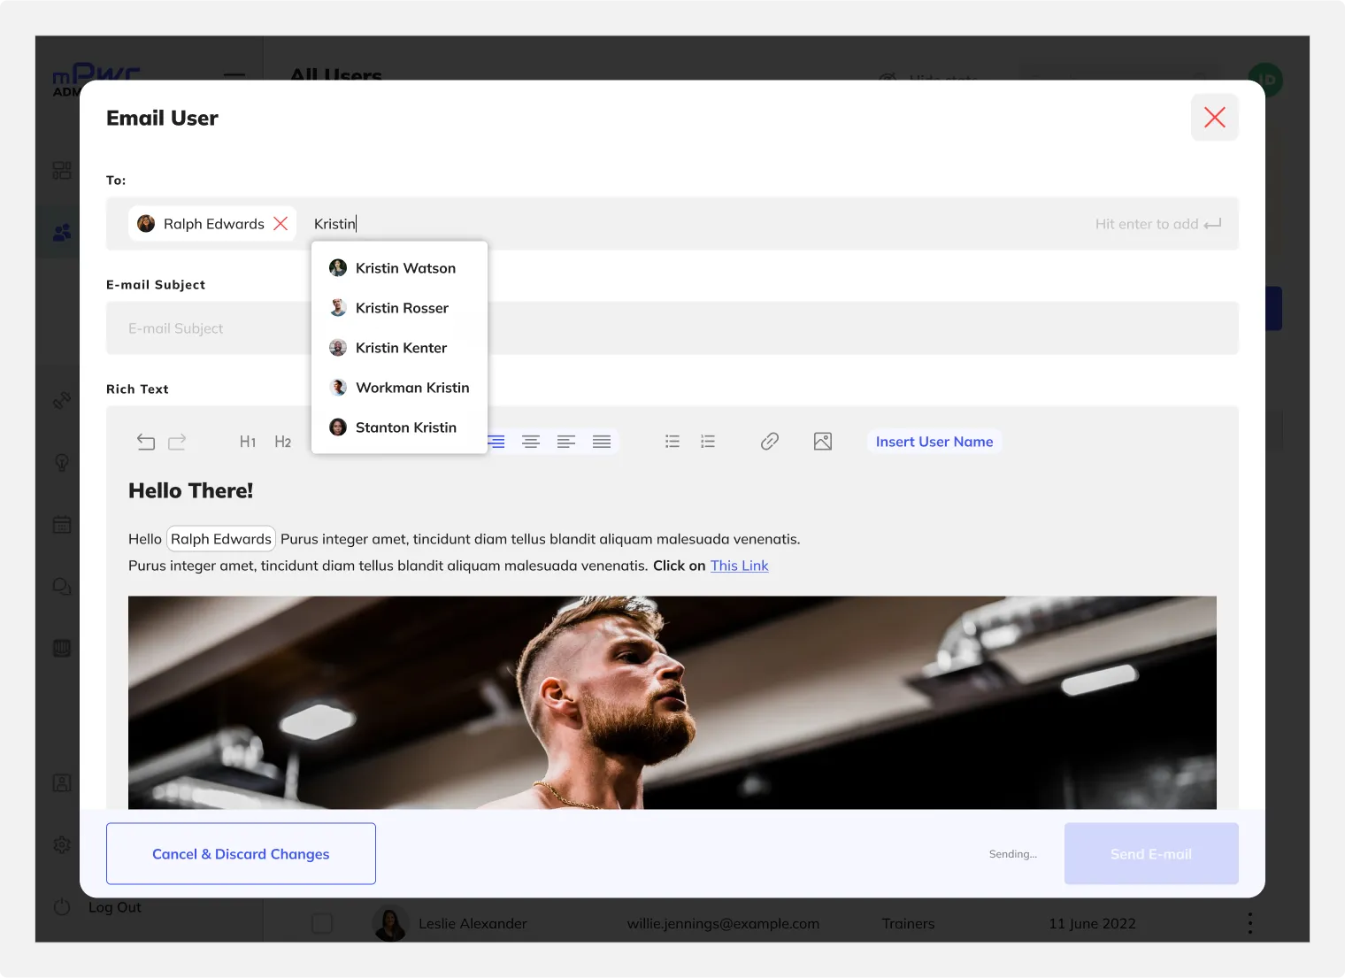
Task: Apply H2 heading formatting
Action: coord(283,442)
